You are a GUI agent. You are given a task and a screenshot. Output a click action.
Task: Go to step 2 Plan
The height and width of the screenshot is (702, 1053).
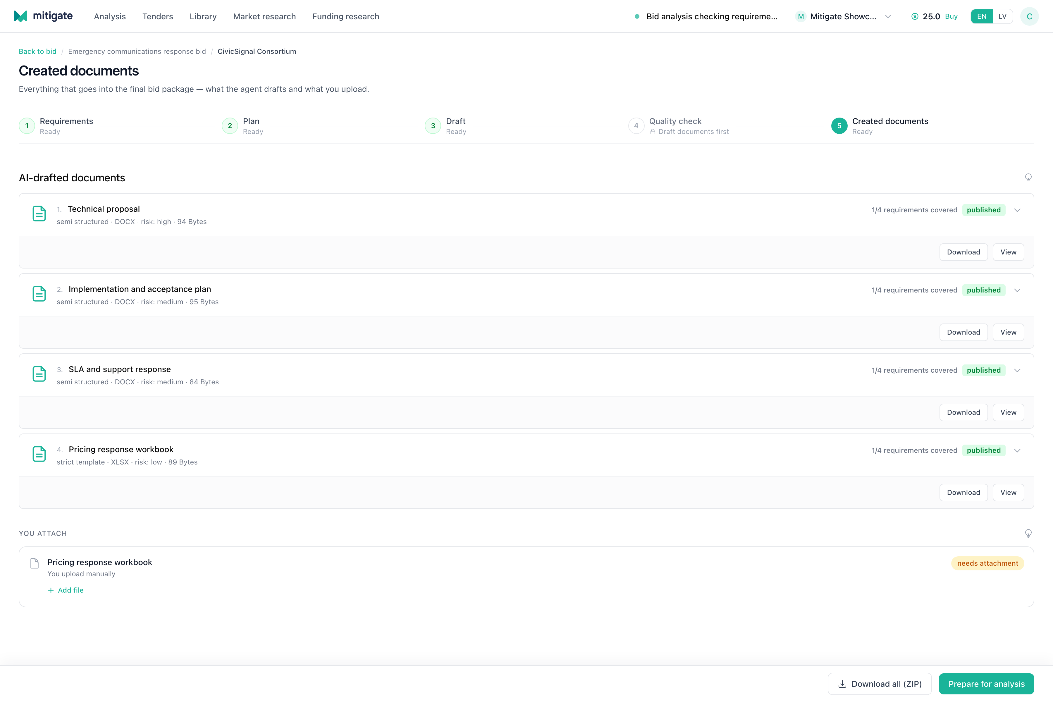[243, 126]
